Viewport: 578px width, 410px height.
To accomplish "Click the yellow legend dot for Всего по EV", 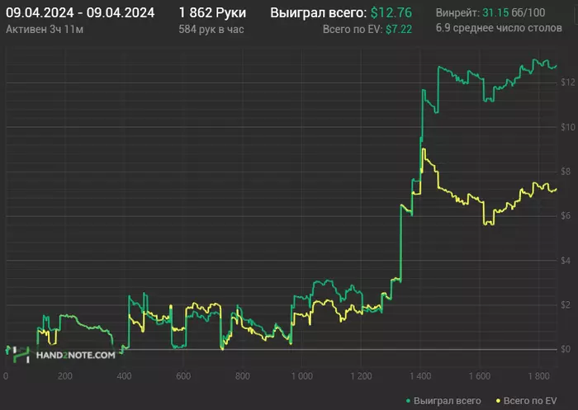I will pyautogui.click(x=499, y=401).
